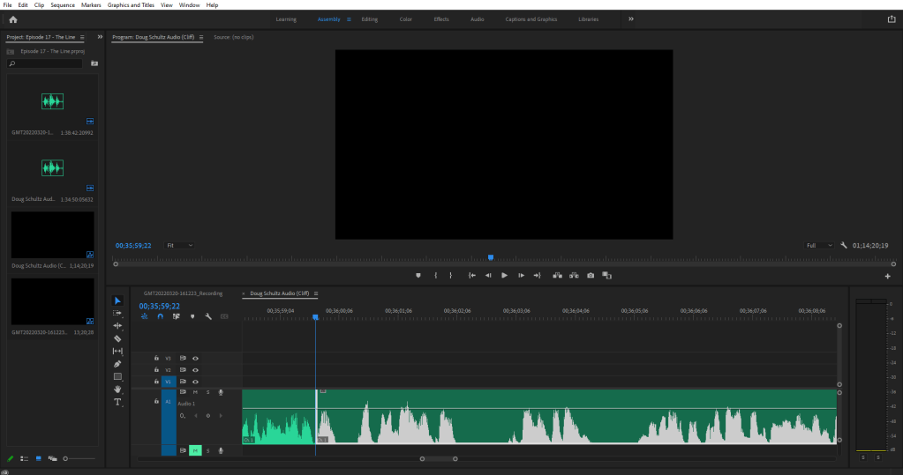Click the Export Frame camera icon
Screen dimensions: 903x475
pos(591,275)
